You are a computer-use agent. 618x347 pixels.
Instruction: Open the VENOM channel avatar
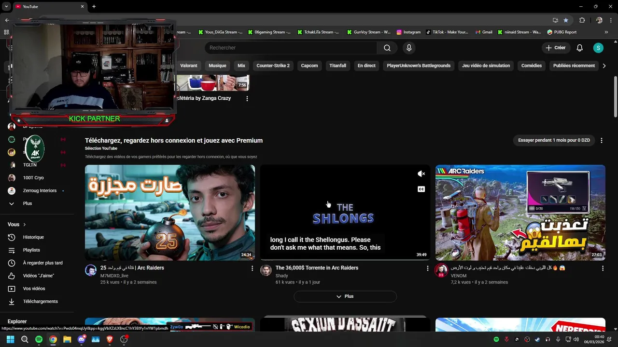point(441,270)
